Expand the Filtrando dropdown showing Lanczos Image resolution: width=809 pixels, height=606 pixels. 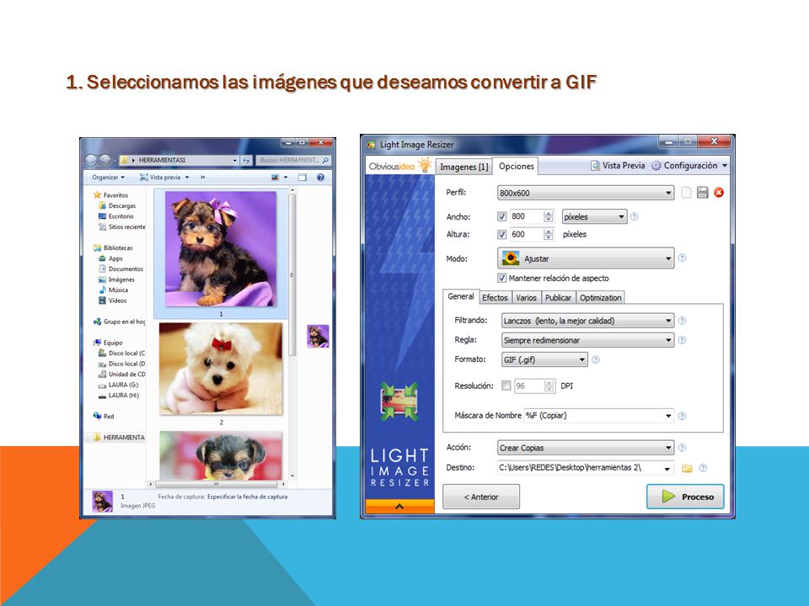(587, 321)
